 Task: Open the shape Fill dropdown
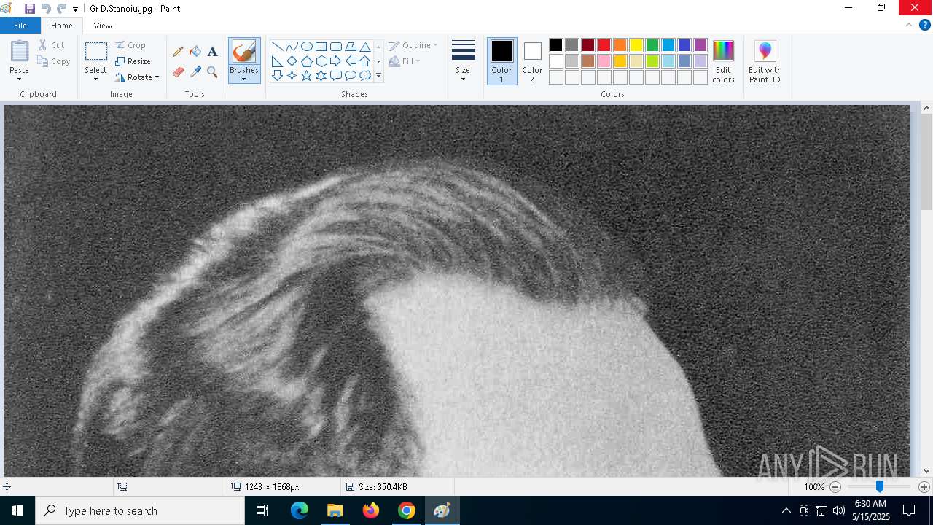(x=405, y=61)
